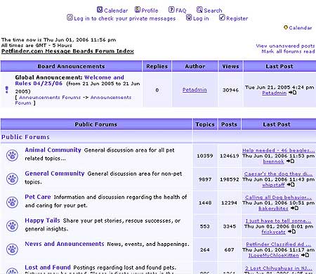Open user ILoveMyChloeKitten profile link

pyautogui.click(x=273, y=255)
